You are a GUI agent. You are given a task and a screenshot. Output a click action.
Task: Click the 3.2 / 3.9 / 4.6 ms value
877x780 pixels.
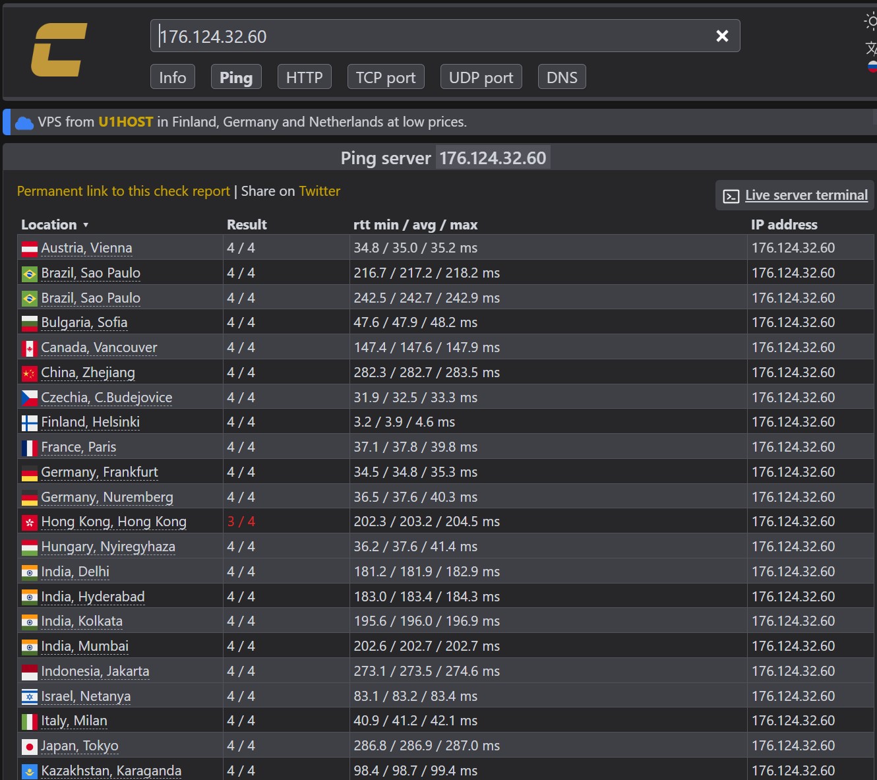pyautogui.click(x=404, y=422)
